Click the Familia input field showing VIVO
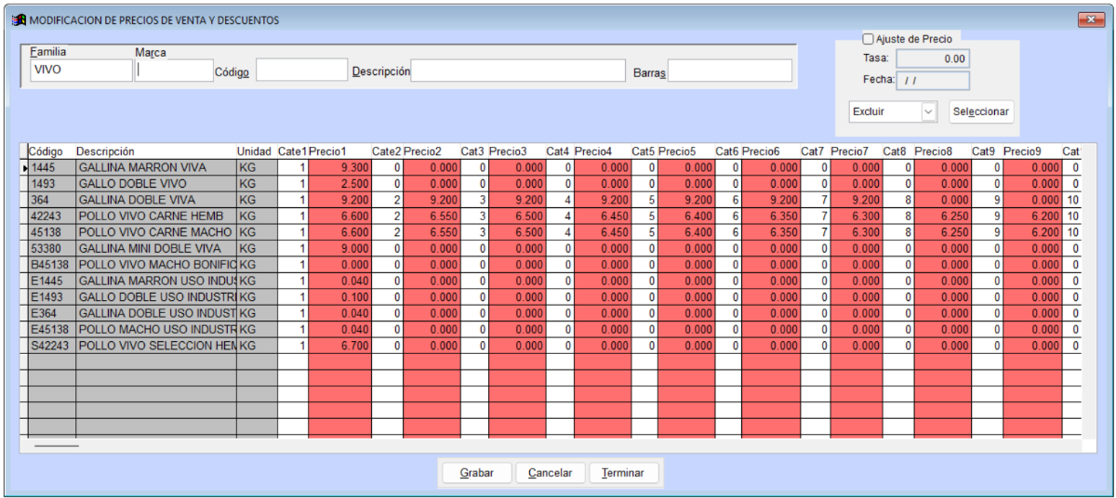Screen dimensions: 1116x498 81,71
